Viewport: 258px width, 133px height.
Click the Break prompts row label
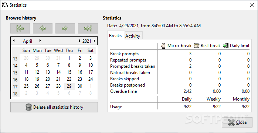pos(125,54)
